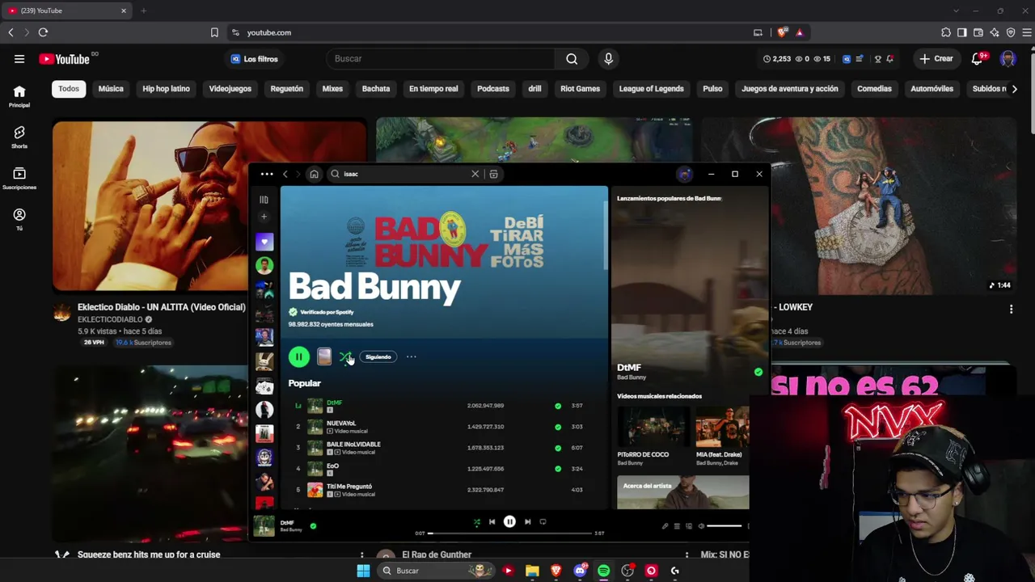Play the Tití Me Preguntó track
The image size is (1035, 582).
point(349,487)
